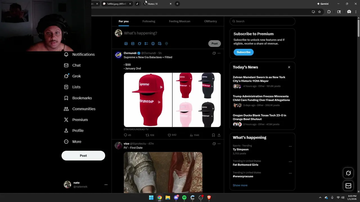360x202 pixels.
Task: Click Show more under What's happening
Action: pyautogui.click(x=240, y=185)
